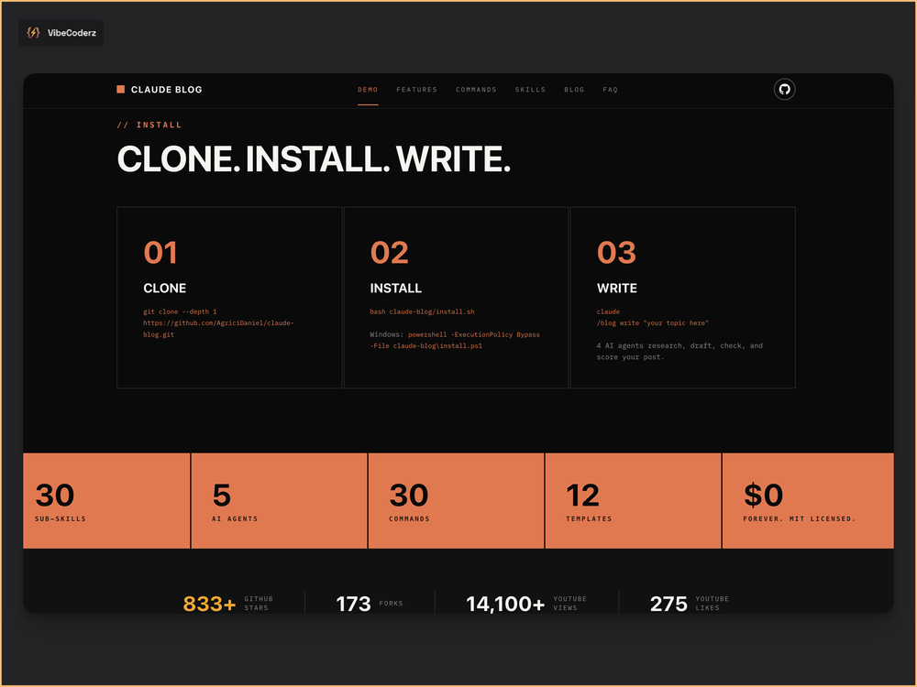Viewport: 917px width, 687px height.
Task: Click the 30 Commands stat tile
Action: pyautogui.click(x=456, y=501)
